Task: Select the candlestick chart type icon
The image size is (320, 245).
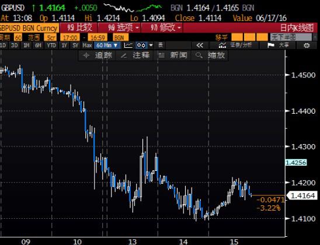Action: tap(141, 45)
